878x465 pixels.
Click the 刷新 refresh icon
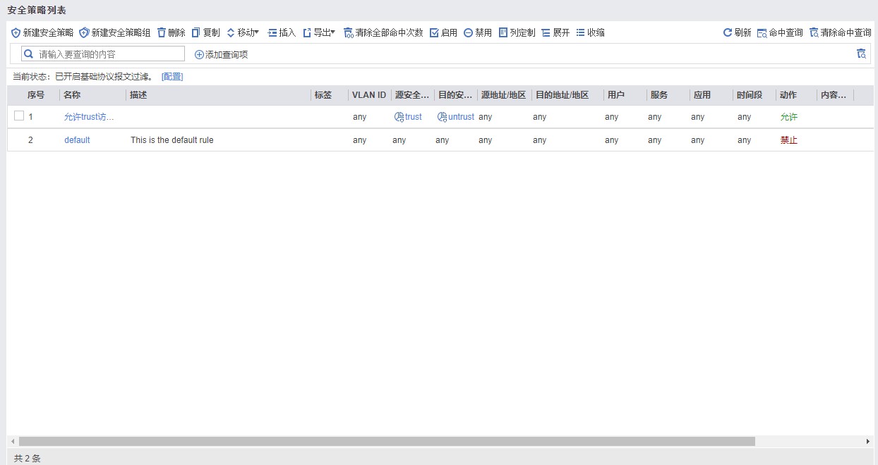point(728,33)
